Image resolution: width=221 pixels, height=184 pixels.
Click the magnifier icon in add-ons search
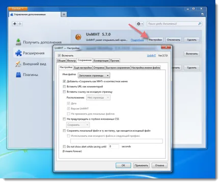(x=200, y=24)
